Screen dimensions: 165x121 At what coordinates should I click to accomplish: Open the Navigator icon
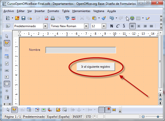tap(132, 18)
